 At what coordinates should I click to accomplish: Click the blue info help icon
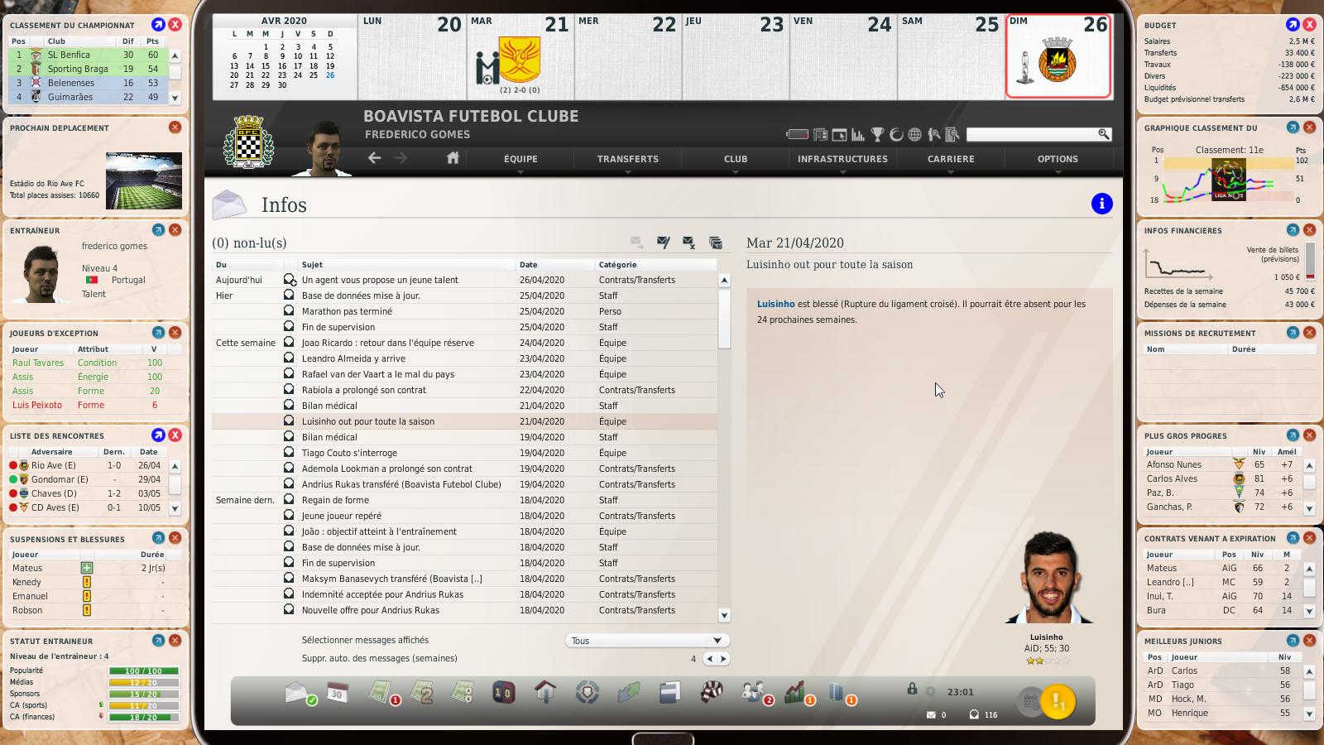pyautogui.click(x=1101, y=204)
